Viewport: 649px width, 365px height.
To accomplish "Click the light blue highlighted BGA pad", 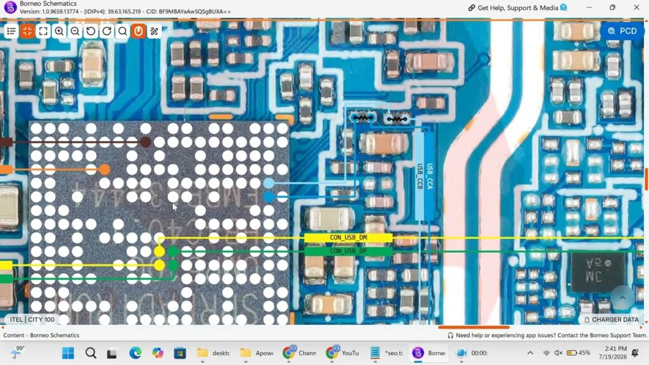I will [x=269, y=183].
